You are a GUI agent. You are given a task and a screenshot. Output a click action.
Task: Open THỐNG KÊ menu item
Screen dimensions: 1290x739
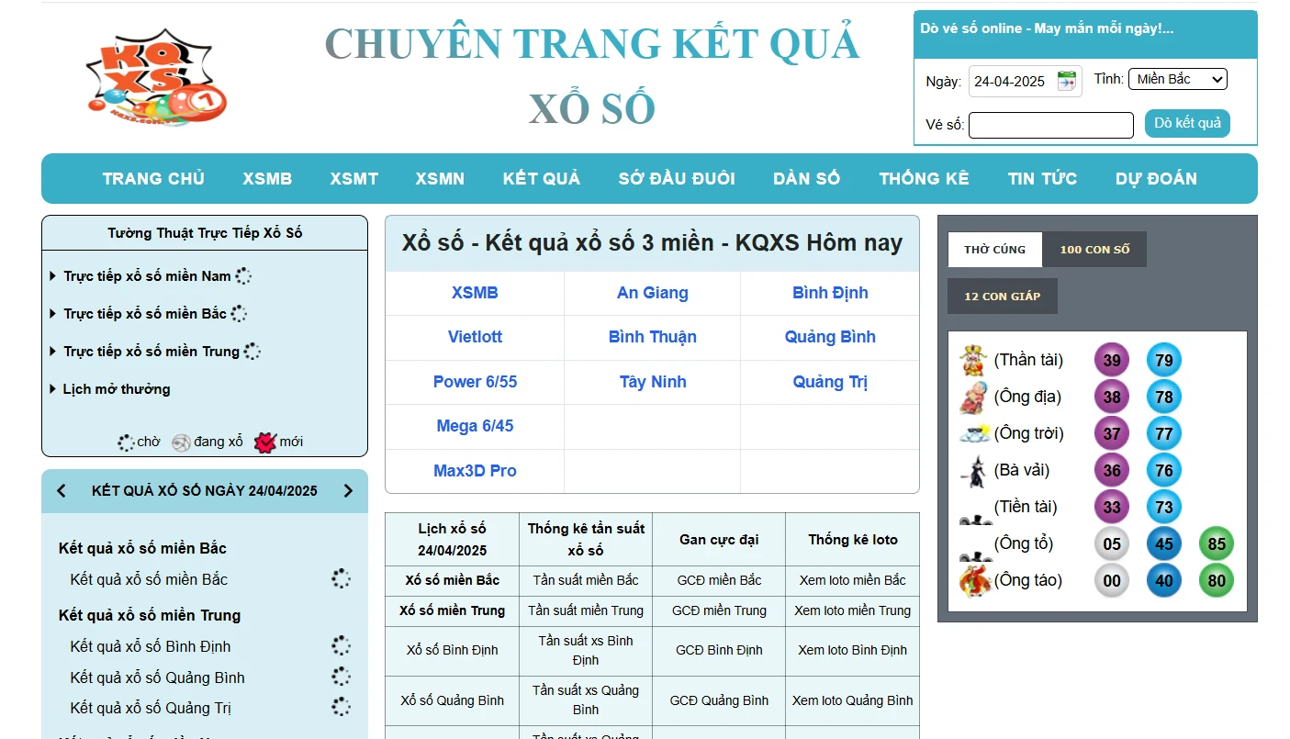pyautogui.click(x=924, y=179)
